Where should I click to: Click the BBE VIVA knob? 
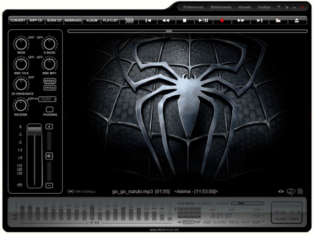21,64
